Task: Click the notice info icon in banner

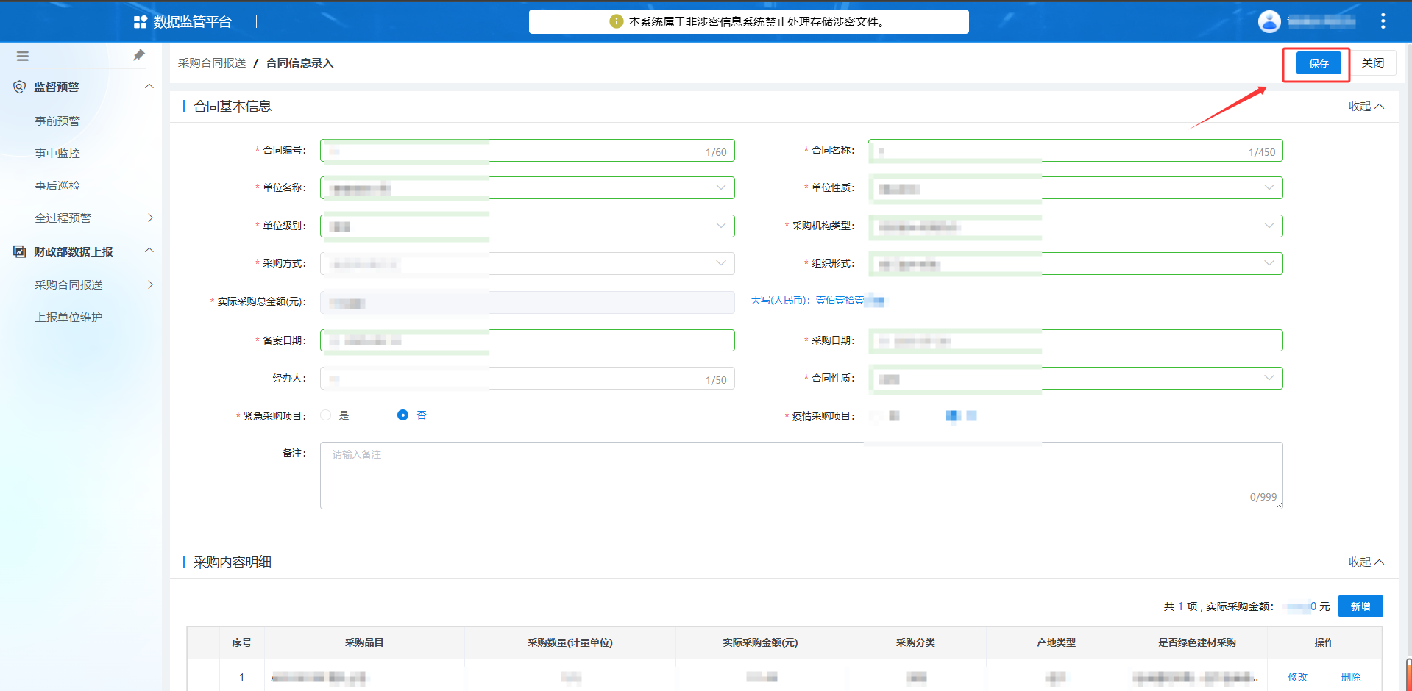Action: pyautogui.click(x=616, y=21)
